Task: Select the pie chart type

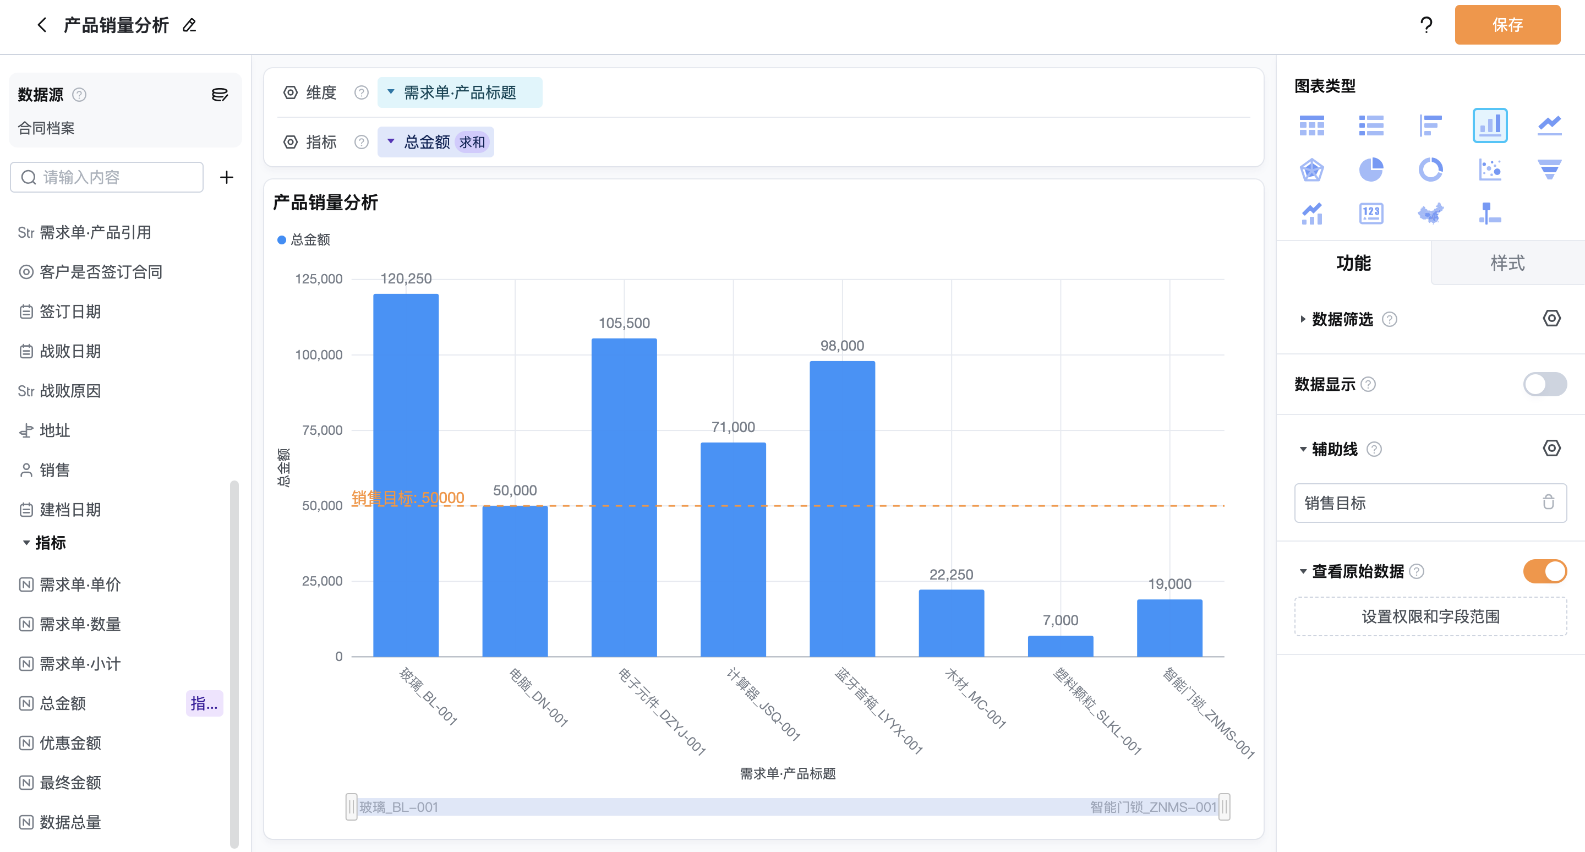Action: click(x=1371, y=170)
